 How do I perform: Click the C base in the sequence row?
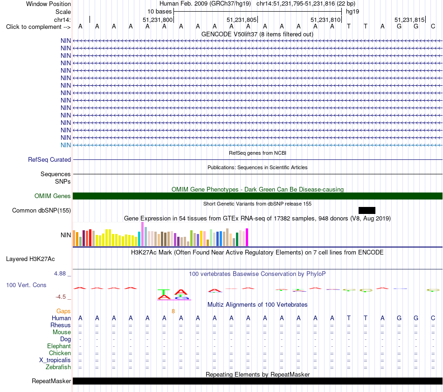433,26
